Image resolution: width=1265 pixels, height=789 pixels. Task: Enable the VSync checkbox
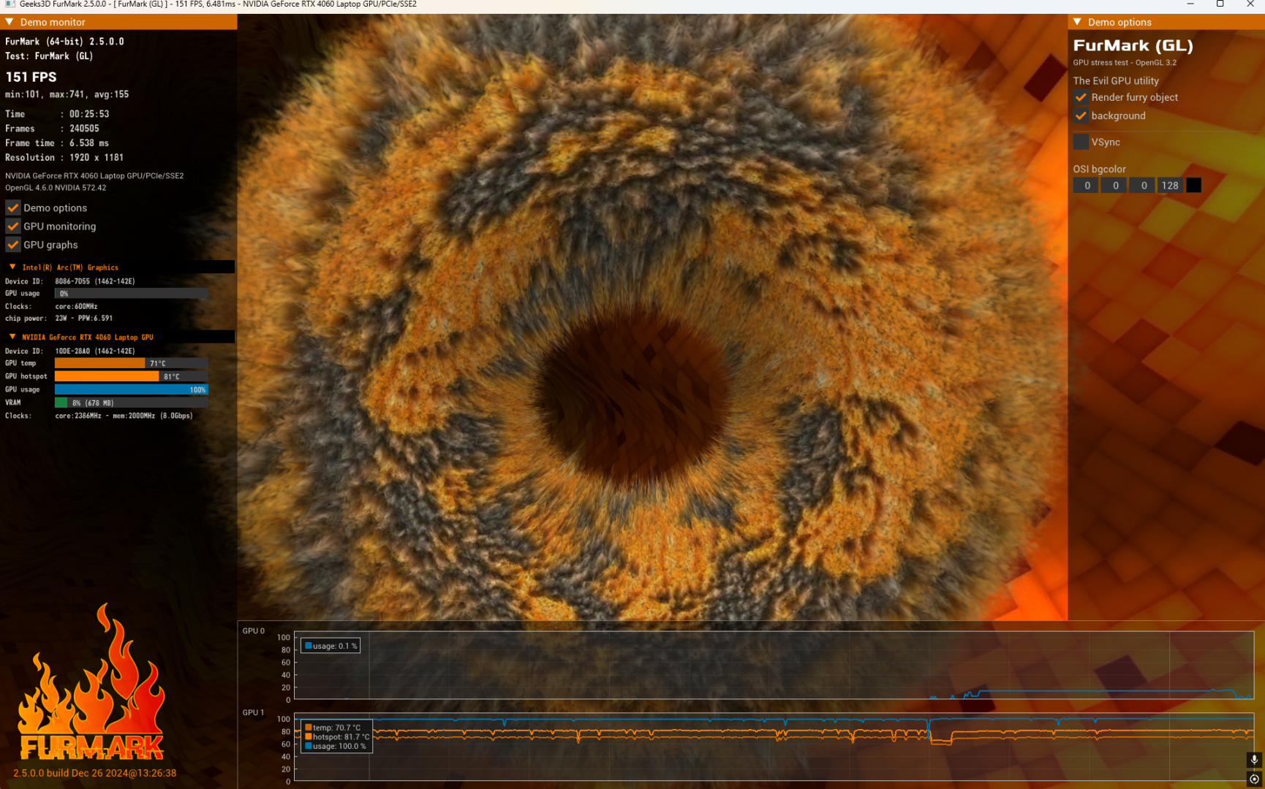[1081, 142]
